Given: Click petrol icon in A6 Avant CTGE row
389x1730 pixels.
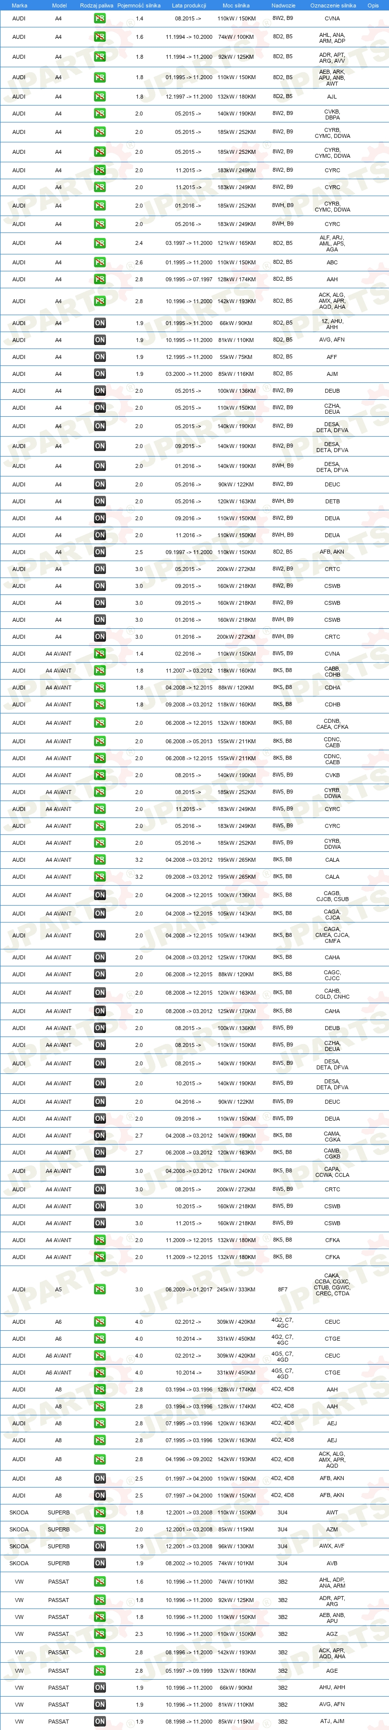Looking at the screenshot, I should click(x=99, y=1373).
